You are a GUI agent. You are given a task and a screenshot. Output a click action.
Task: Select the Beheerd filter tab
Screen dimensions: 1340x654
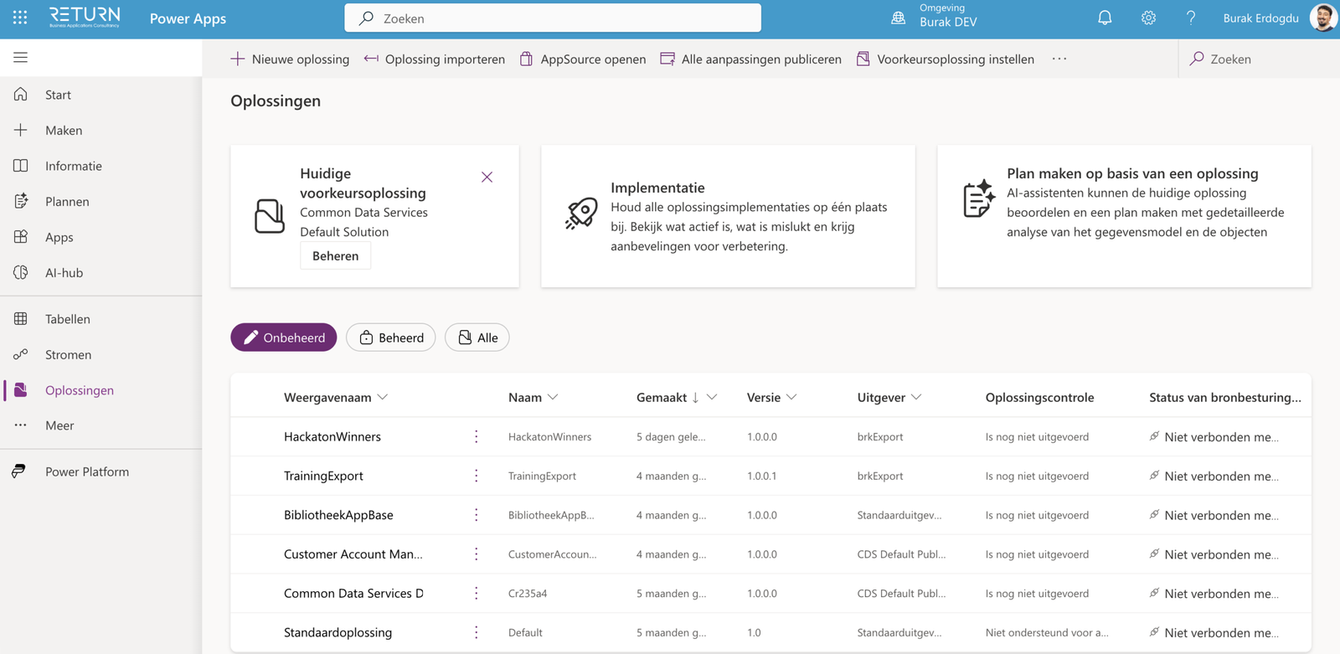tap(391, 337)
